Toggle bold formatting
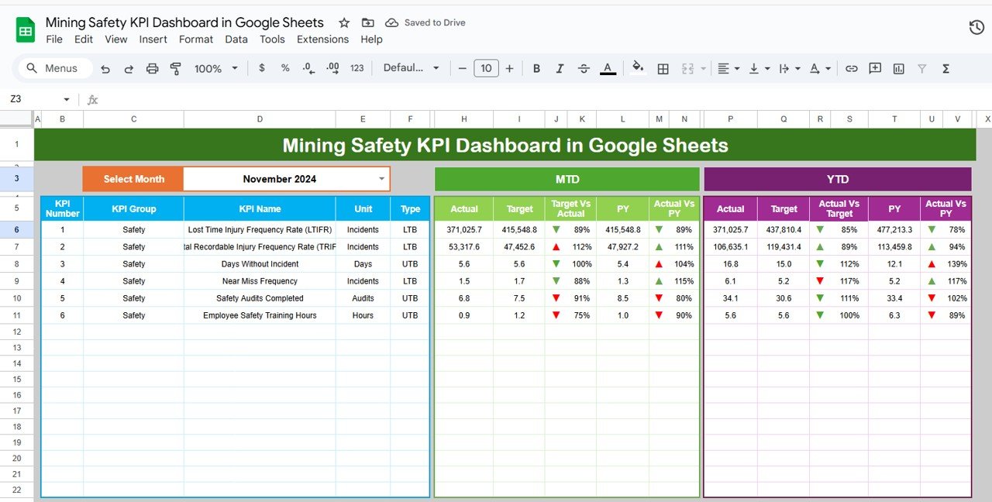992x502 pixels. coord(536,68)
